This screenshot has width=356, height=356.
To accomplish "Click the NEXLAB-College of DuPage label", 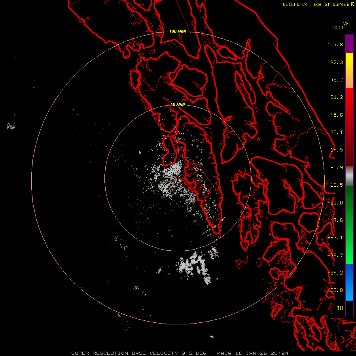I will pyautogui.click(x=316, y=4).
